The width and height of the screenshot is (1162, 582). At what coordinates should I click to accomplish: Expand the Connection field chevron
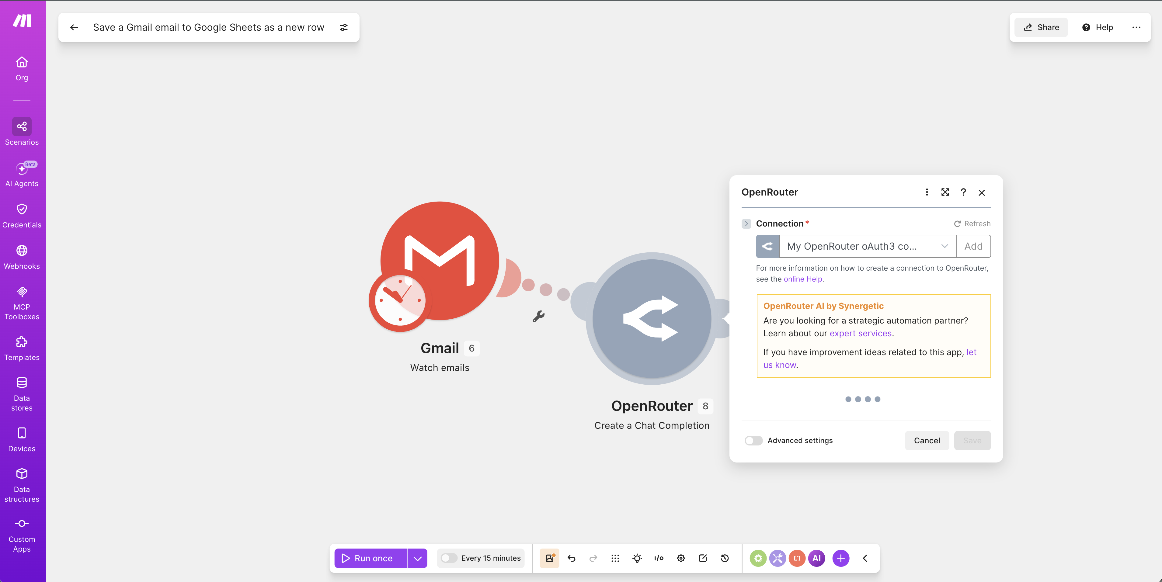[x=746, y=223]
